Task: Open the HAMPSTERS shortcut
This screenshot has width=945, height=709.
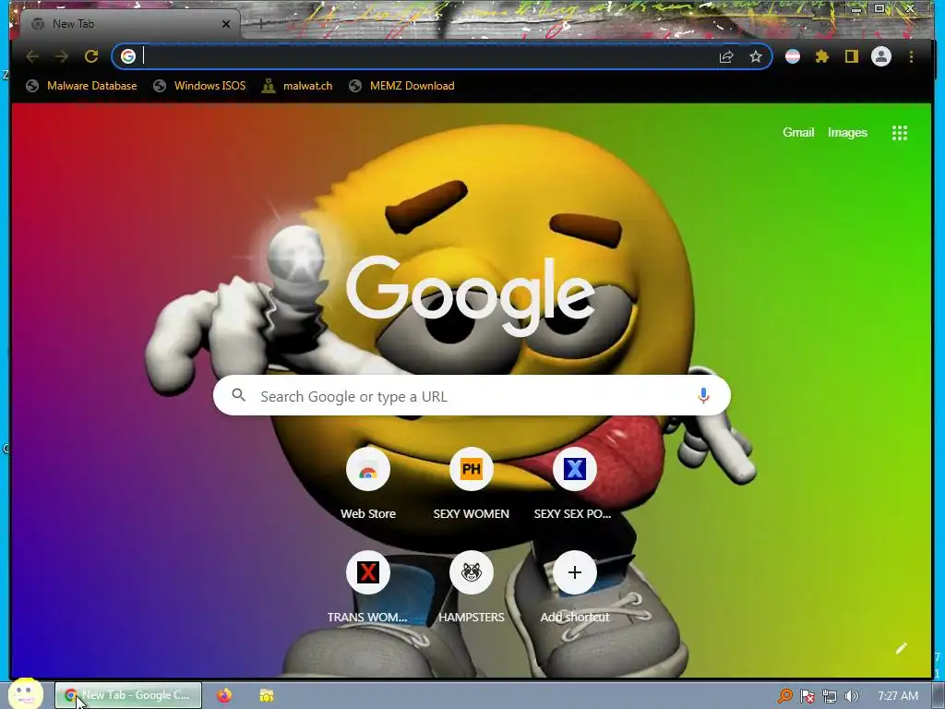Action: tap(472, 587)
